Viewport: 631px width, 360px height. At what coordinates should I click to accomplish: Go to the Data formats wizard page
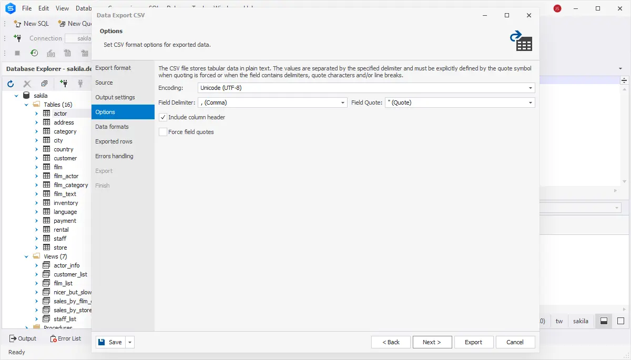(x=112, y=127)
